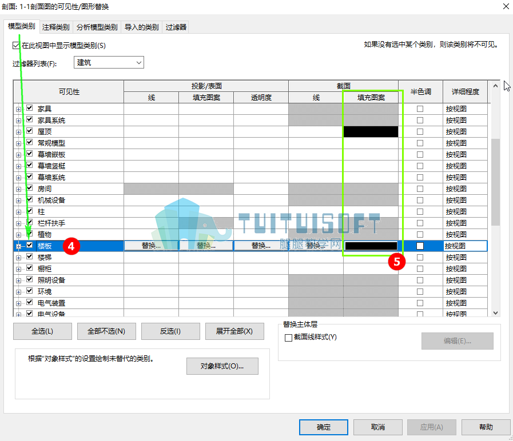
Task: Toggle visibility checkbox for 屋顶
Action: 30,131
